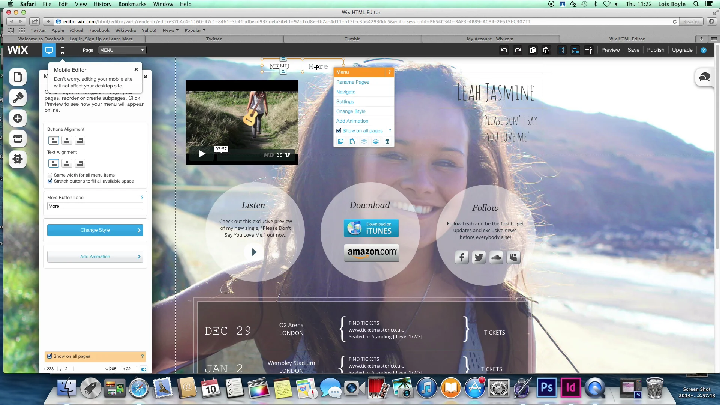Click the More Button Label text field
Viewport: 720px width, 405px height.
point(95,206)
